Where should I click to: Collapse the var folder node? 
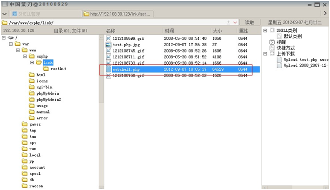11,44
